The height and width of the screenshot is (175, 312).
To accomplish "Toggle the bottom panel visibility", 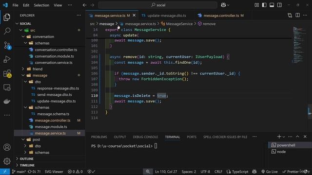I will pos(272,5).
